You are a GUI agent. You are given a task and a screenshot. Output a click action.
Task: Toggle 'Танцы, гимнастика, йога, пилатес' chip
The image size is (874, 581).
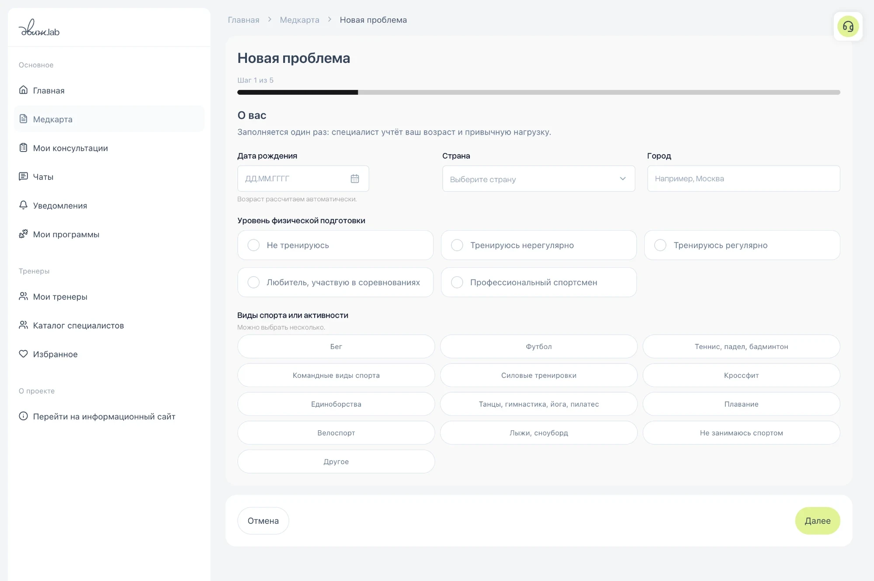click(538, 404)
